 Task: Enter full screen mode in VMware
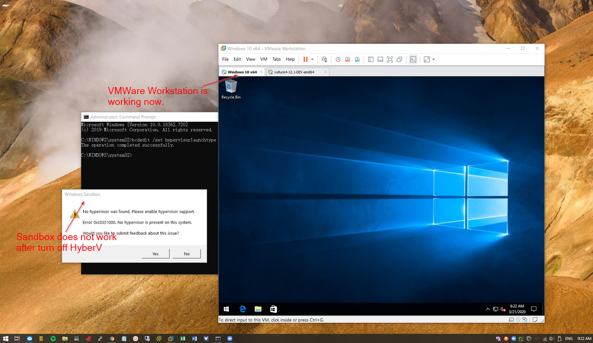[390, 59]
